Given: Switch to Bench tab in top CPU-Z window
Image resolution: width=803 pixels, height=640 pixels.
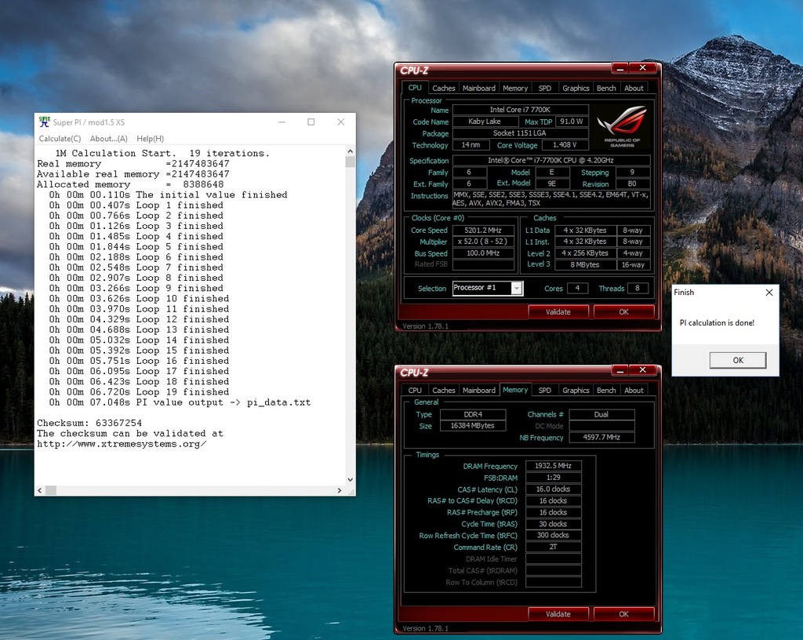Looking at the screenshot, I should click(606, 88).
